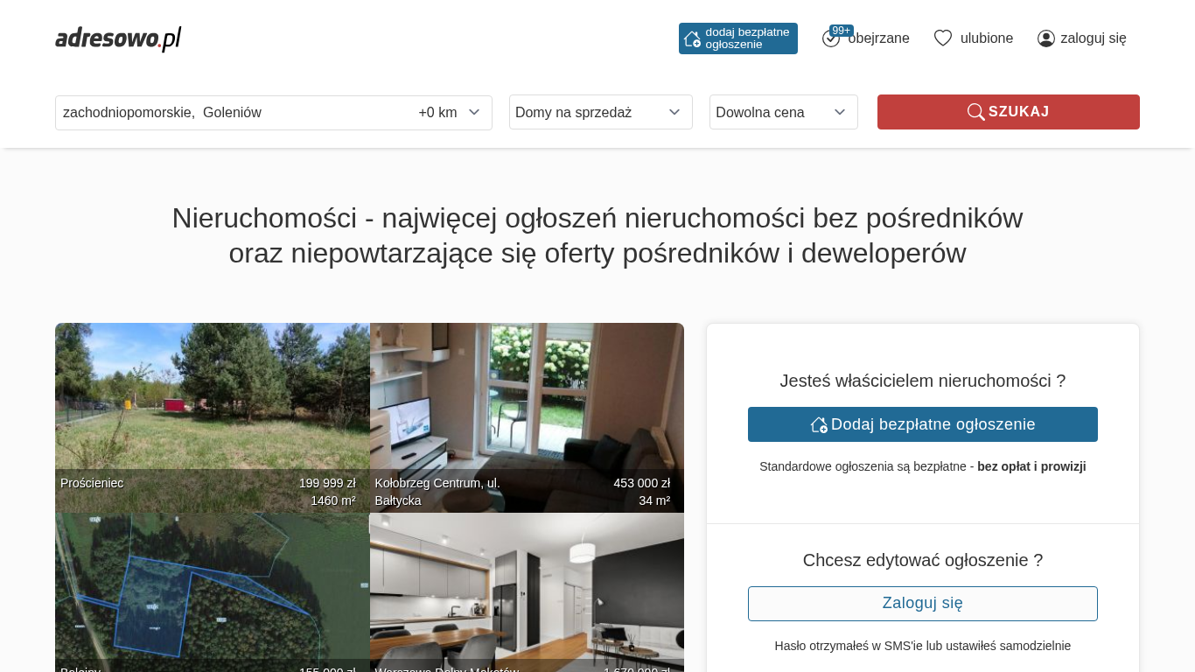Click the heart favorites icon
Image resolution: width=1195 pixels, height=672 pixels.
pyautogui.click(x=942, y=38)
